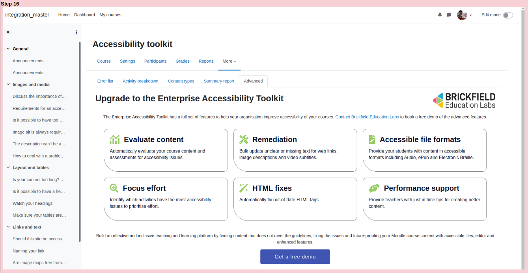Click the Get a free demo button
Screen dimensions: 528x273
295,257
